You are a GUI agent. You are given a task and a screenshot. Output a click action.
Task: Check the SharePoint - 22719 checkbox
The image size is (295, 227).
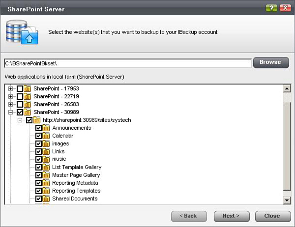(20, 96)
